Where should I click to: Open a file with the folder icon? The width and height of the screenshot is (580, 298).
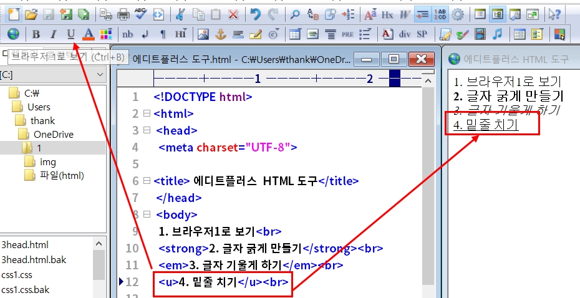pos(31,14)
